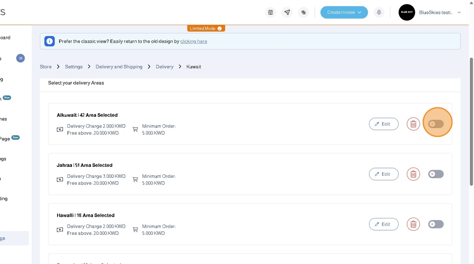This screenshot has width=474, height=264.
Task: Enable the Jahraa delivery area switch
Action: (436, 174)
